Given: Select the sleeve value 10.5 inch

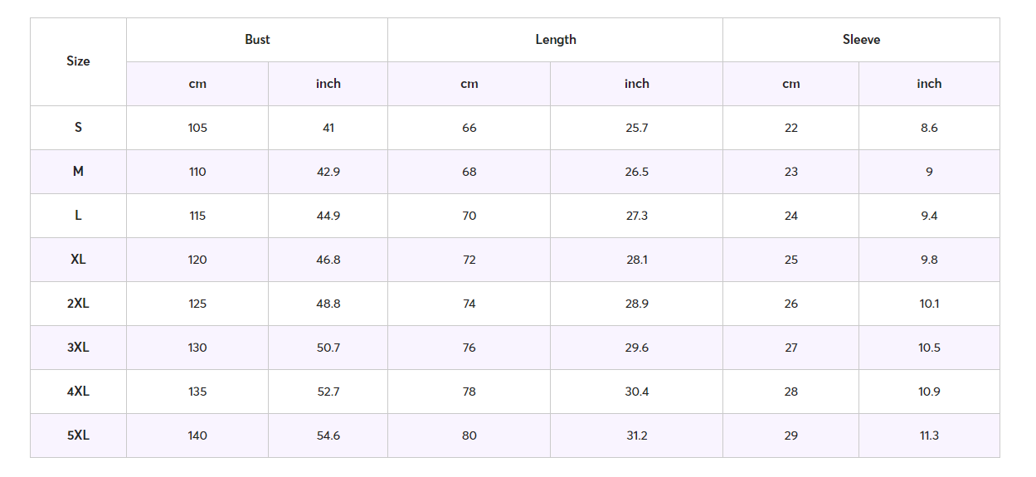Looking at the screenshot, I should (929, 348).
